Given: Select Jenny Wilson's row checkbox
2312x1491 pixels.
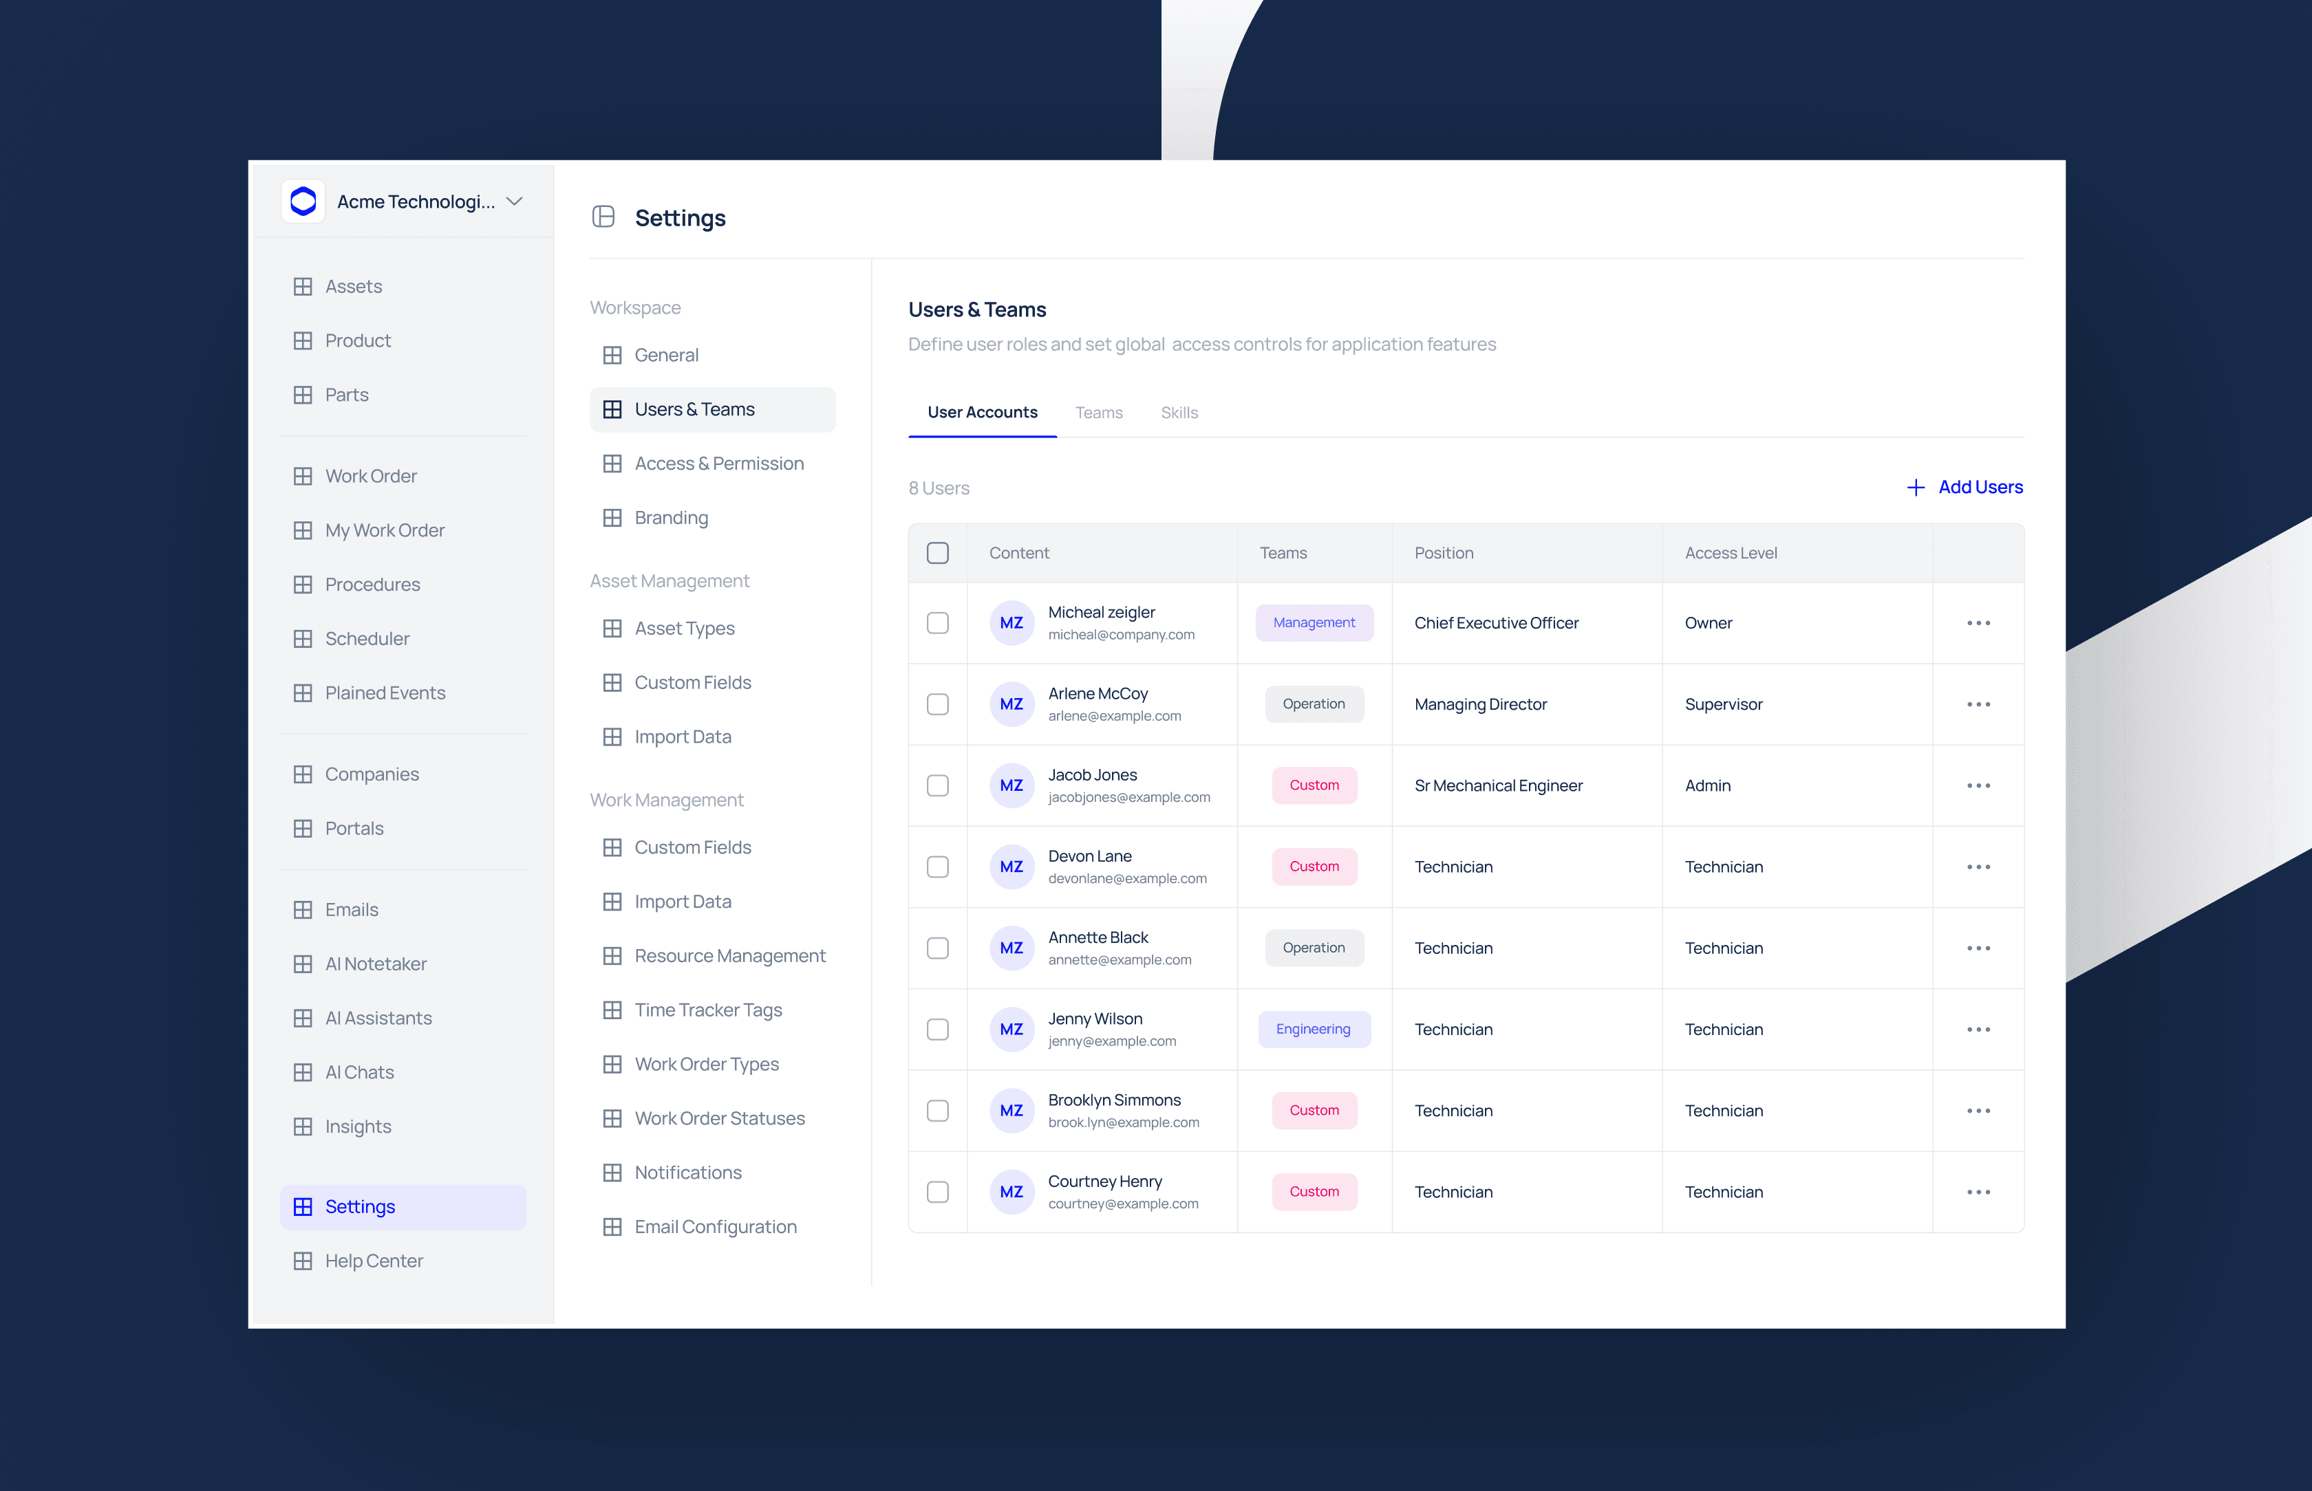Looking at the screenshot, I should point(938,1030).
